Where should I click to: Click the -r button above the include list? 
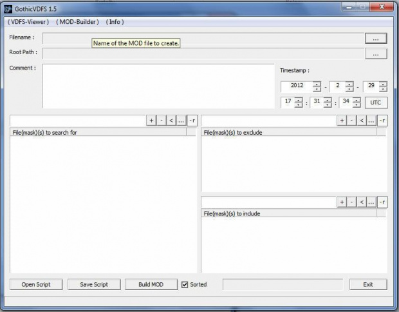point(382,202)
